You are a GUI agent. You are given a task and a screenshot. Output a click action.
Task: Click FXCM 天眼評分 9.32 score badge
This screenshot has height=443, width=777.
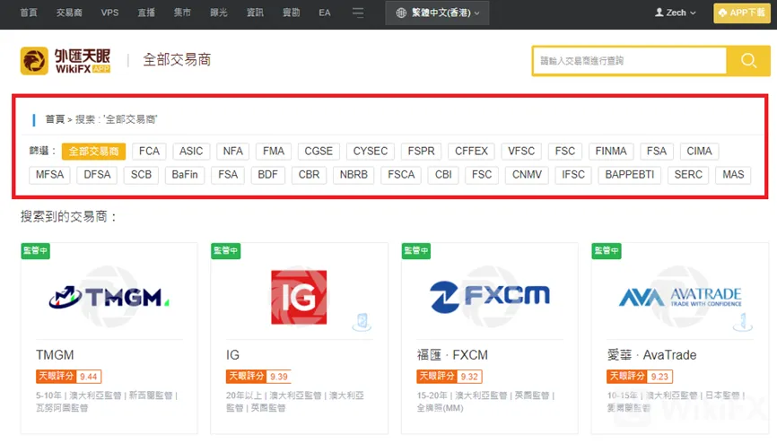pos(450,377)
